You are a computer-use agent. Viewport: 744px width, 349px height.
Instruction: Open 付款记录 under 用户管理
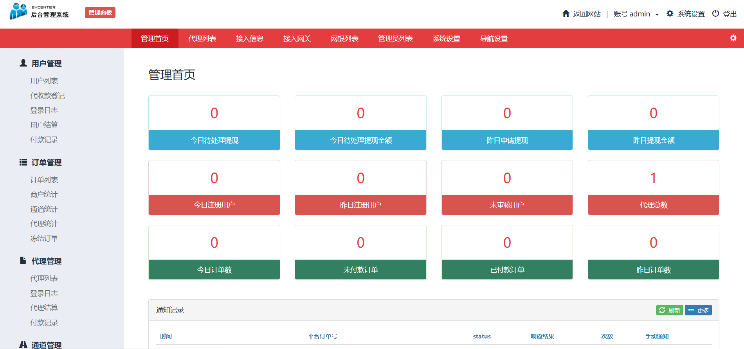44,140
